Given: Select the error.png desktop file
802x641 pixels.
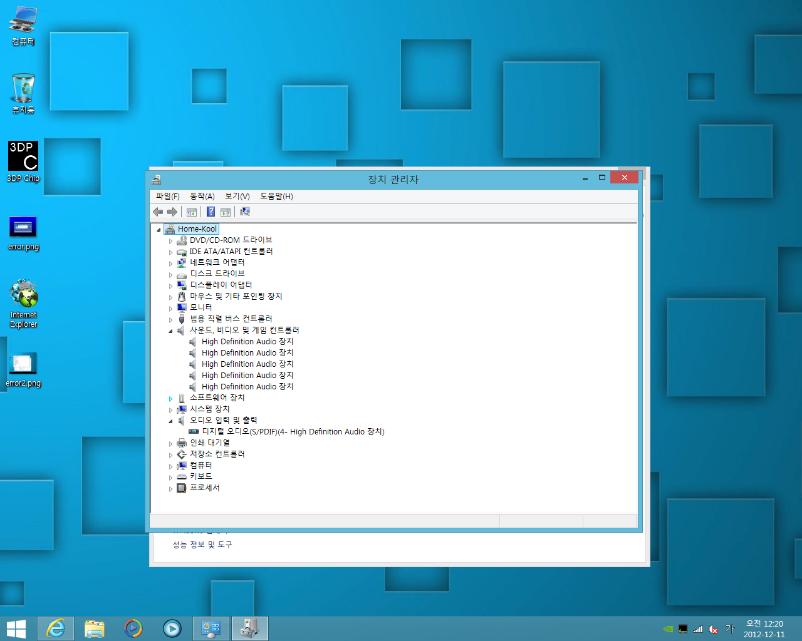Looking at the screenshot, I should tap(23, 233).
